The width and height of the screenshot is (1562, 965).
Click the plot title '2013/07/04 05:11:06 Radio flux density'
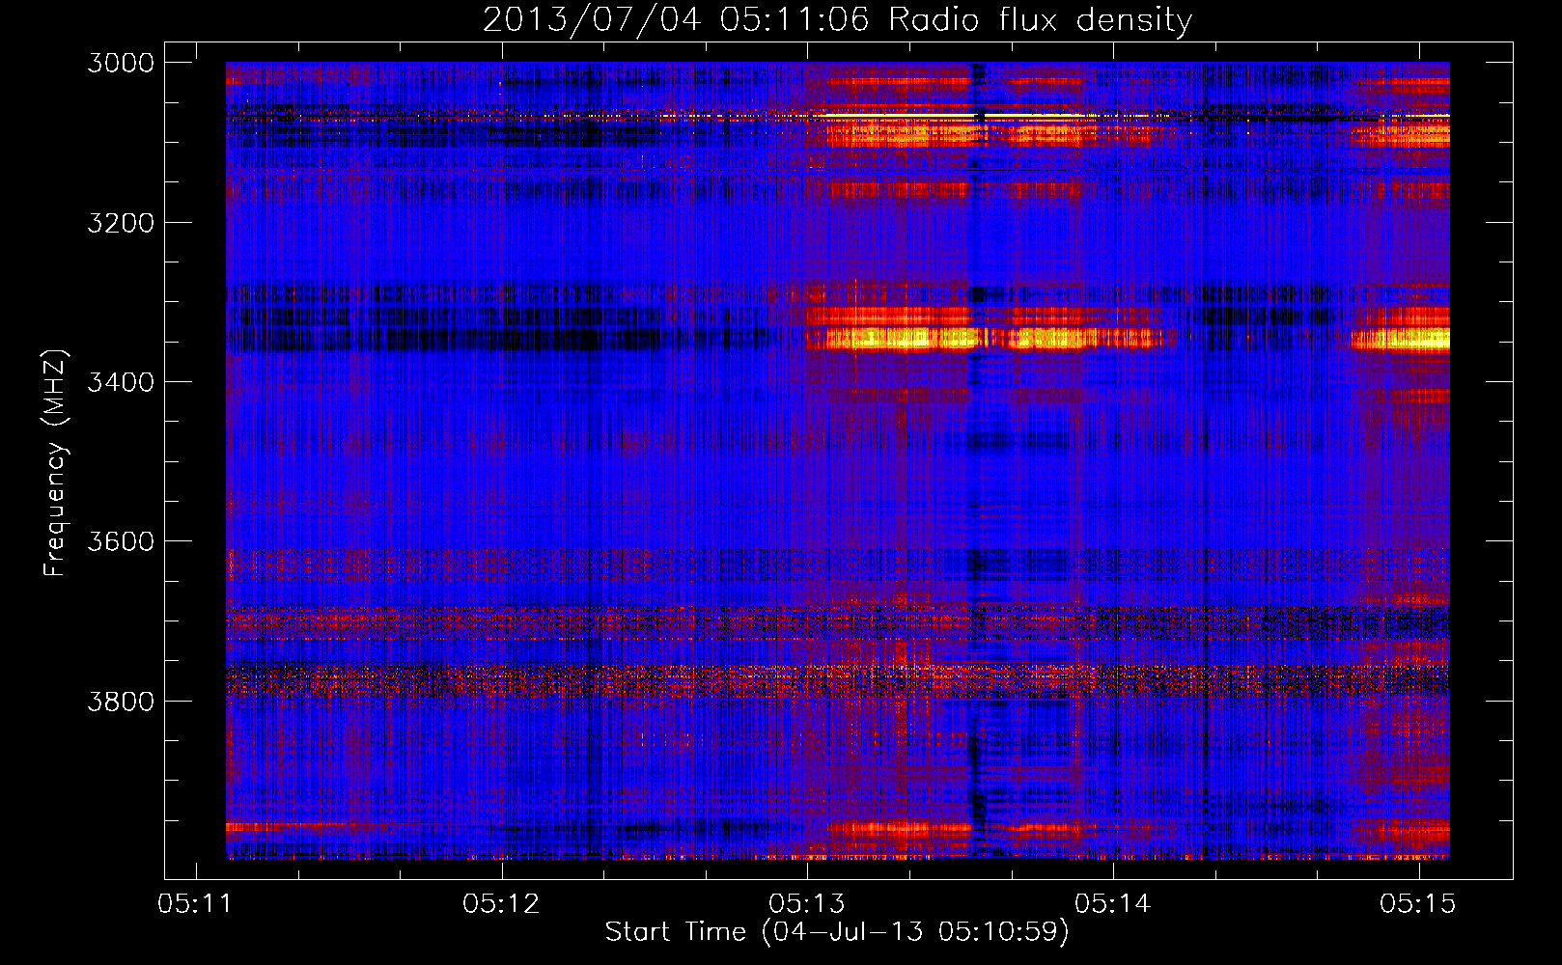[x=837, y=20]
